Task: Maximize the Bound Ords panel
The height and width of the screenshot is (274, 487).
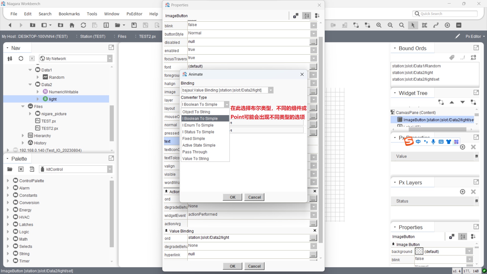Action: coord(476,48)
